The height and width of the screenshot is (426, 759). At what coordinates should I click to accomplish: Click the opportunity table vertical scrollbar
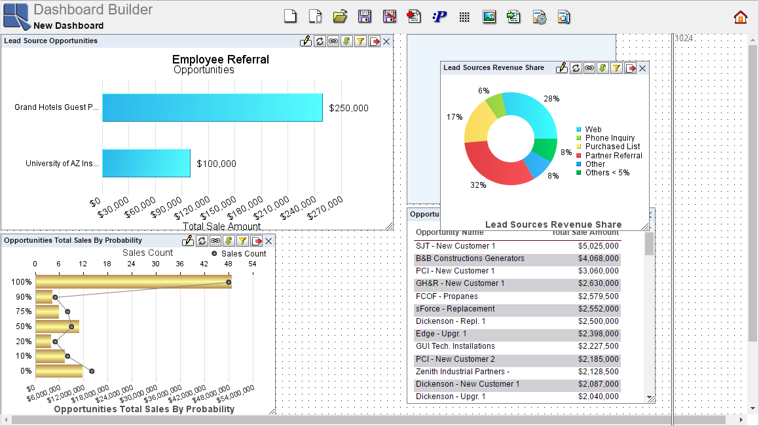pyautogui.click(x=649, y=244)
